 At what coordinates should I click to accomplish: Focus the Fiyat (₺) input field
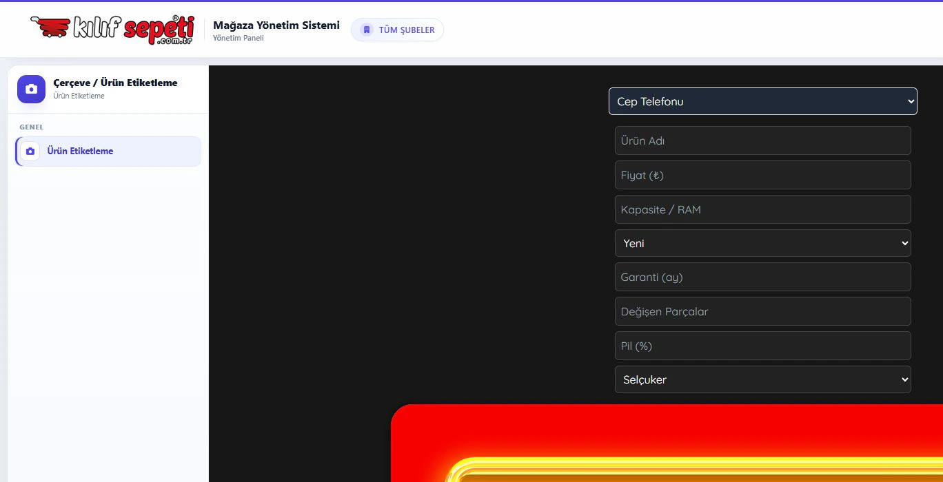coord(763,175)
